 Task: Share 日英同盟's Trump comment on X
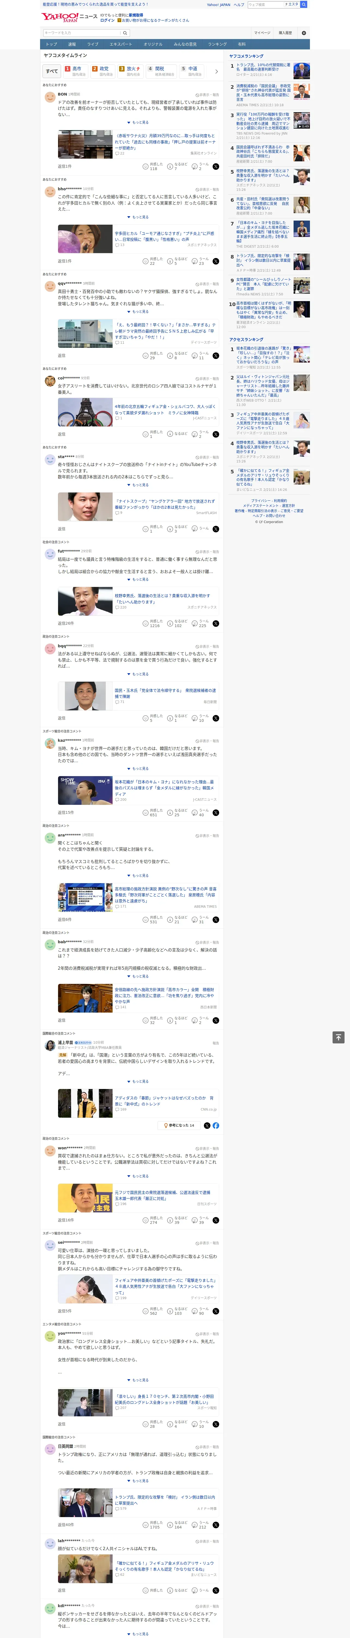[216, 1525]
